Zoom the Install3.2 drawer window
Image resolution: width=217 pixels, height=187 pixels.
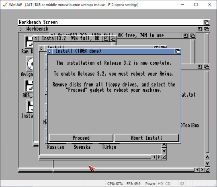[x=106, y=39]
